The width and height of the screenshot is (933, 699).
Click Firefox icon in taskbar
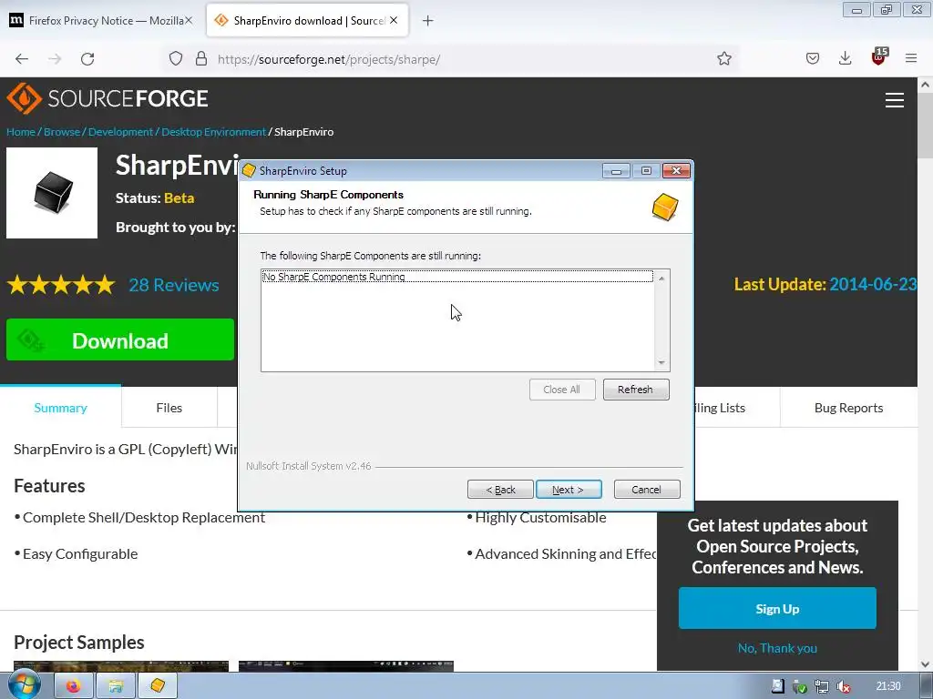[x=74, y=686]
